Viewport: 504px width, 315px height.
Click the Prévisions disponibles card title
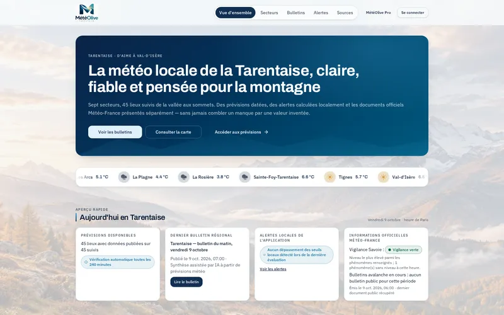[x=108, y=235]
